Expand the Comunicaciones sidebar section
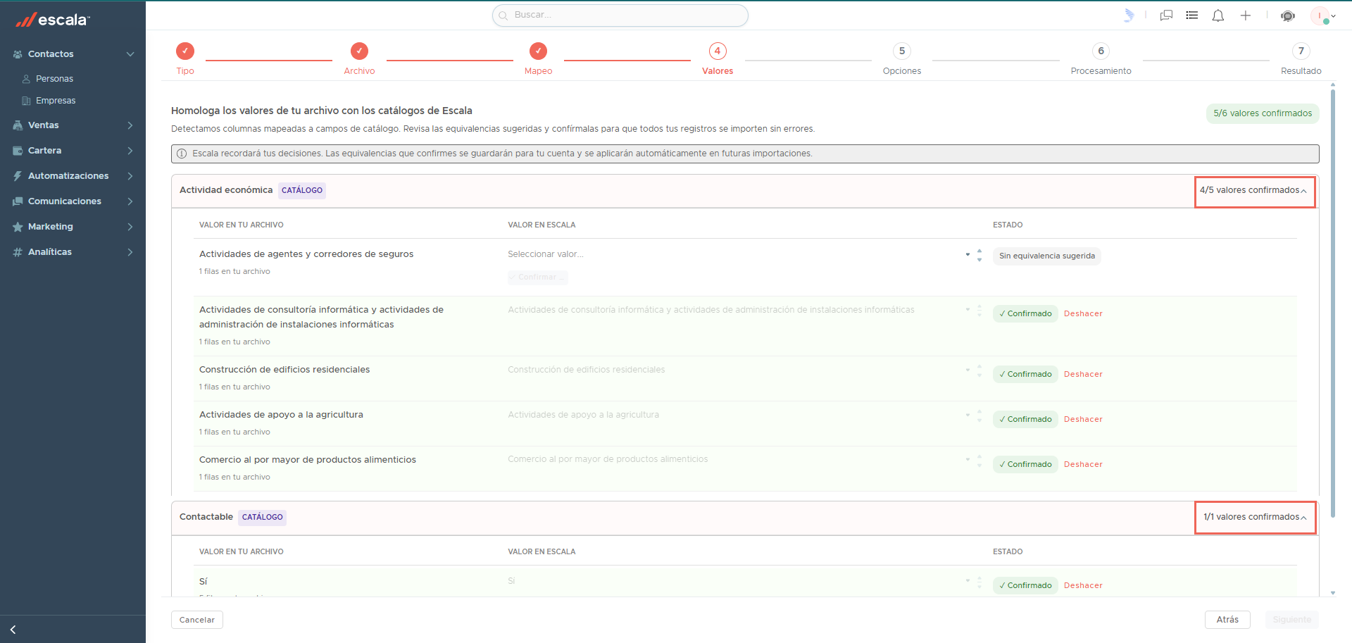Viewport: 1352px width, 643px height. tap(130, 201)
